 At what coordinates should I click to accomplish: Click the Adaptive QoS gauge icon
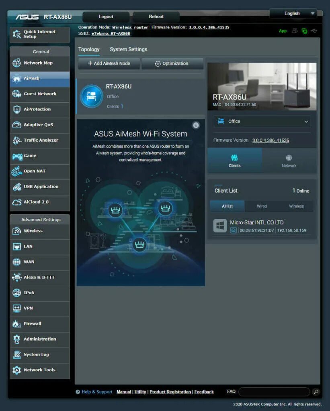pyautogui.click(x=16, y=124)
